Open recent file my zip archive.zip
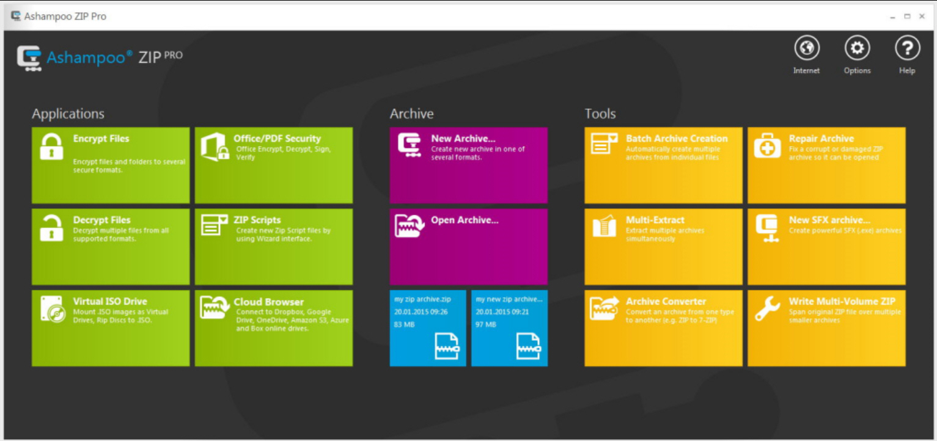Screen dimensions: 937x441 428,328
